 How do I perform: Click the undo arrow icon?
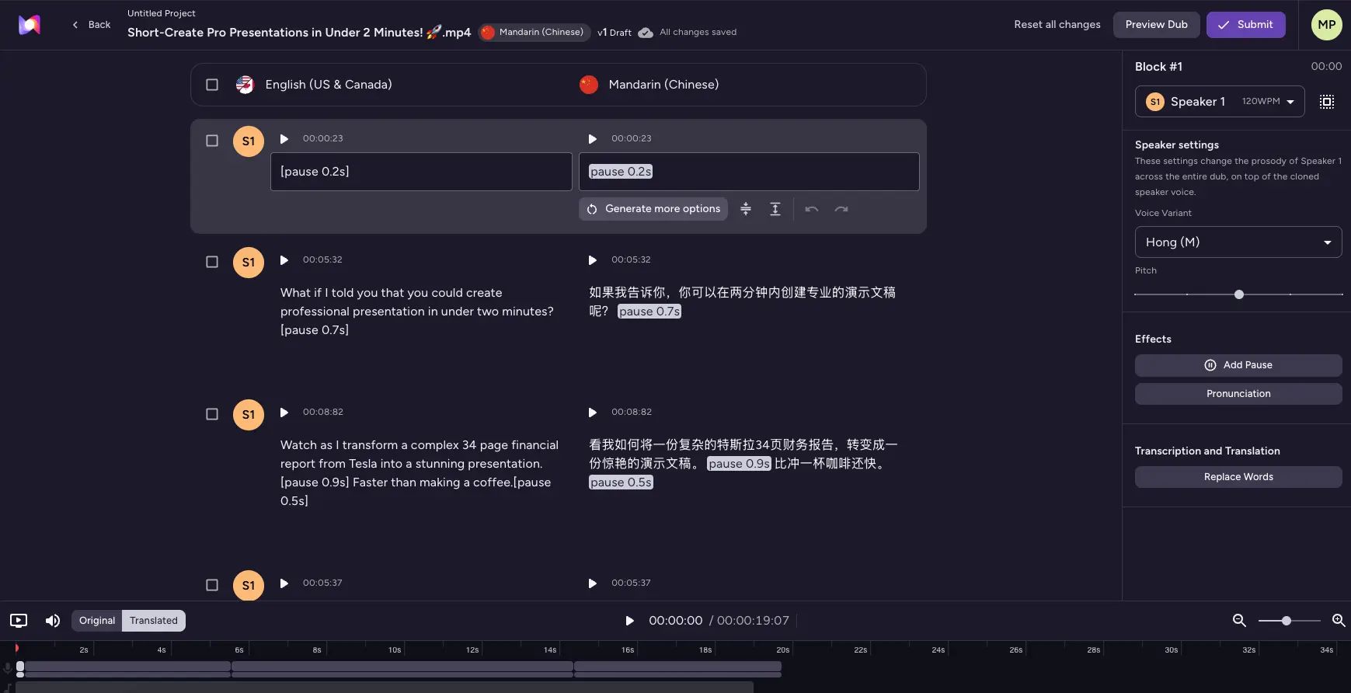812,209
